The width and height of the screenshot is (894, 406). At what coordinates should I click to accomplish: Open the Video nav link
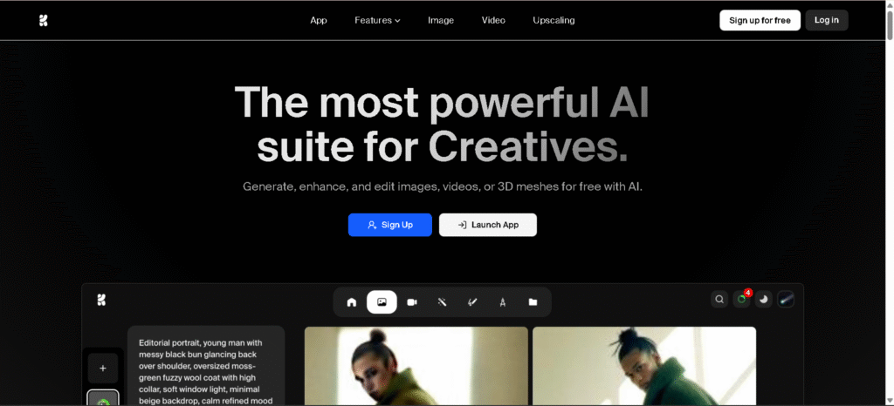(x=493, y=20)
